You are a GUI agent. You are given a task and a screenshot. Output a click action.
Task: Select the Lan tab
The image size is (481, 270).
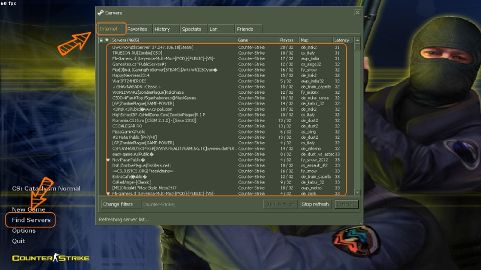(221, 29)
